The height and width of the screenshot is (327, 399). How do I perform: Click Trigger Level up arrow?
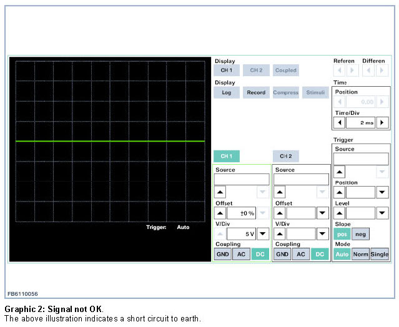340,213
